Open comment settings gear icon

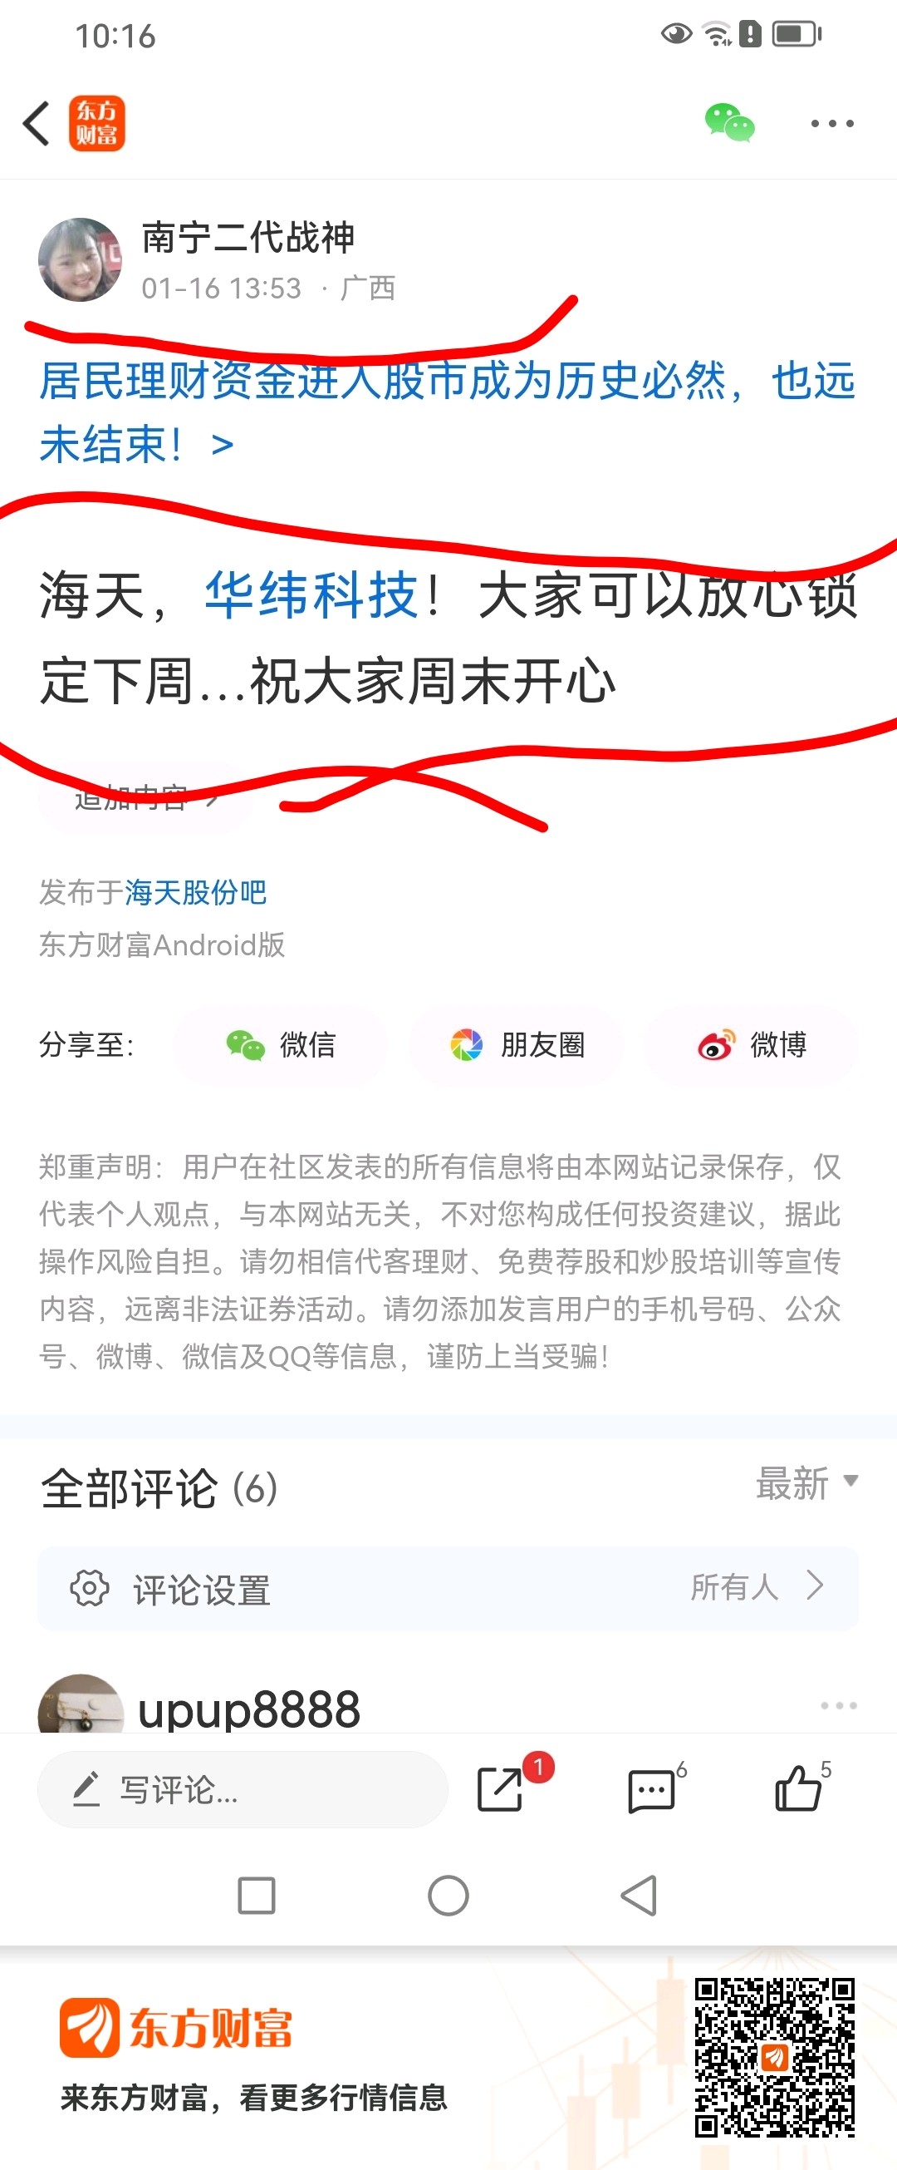tap(90, 1589)
